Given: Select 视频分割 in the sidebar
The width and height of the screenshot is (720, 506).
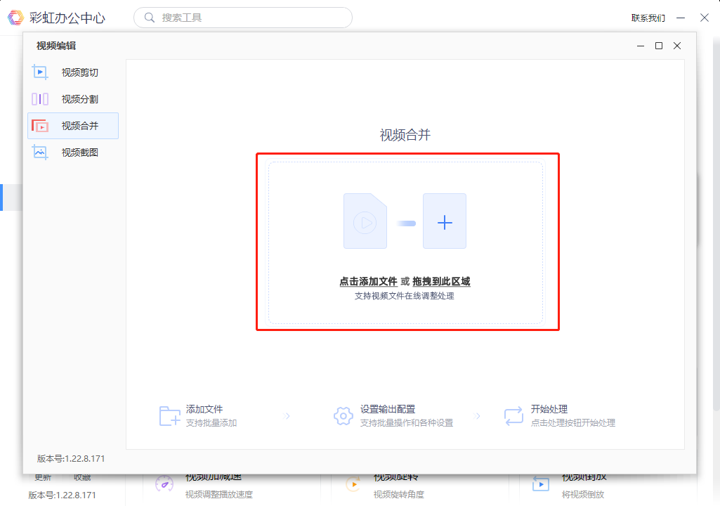Looking at the screenshot, I should [73, 99].
